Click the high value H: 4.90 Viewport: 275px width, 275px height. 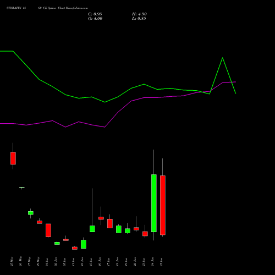pos(139,14)
